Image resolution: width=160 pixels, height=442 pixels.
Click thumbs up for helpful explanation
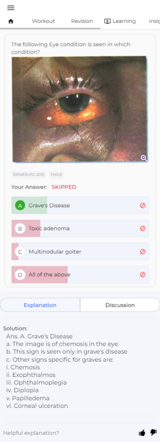click(142, 433)
